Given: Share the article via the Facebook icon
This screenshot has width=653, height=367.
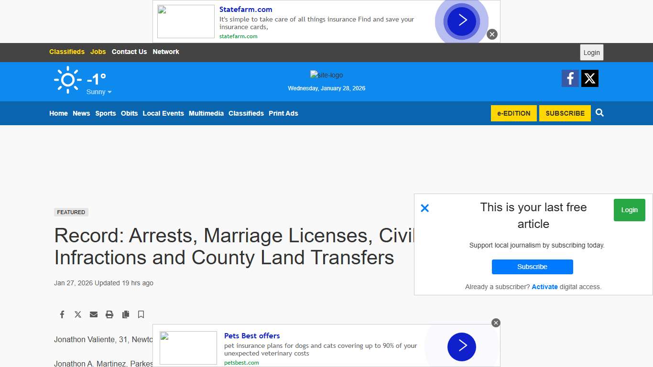Looking at the screenshot, I should (x=62, y=314).
